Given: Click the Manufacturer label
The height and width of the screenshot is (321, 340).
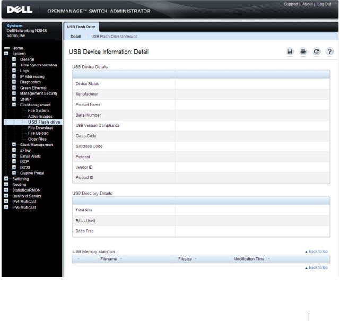Looking at the screenshot, I should click(87, 94).
